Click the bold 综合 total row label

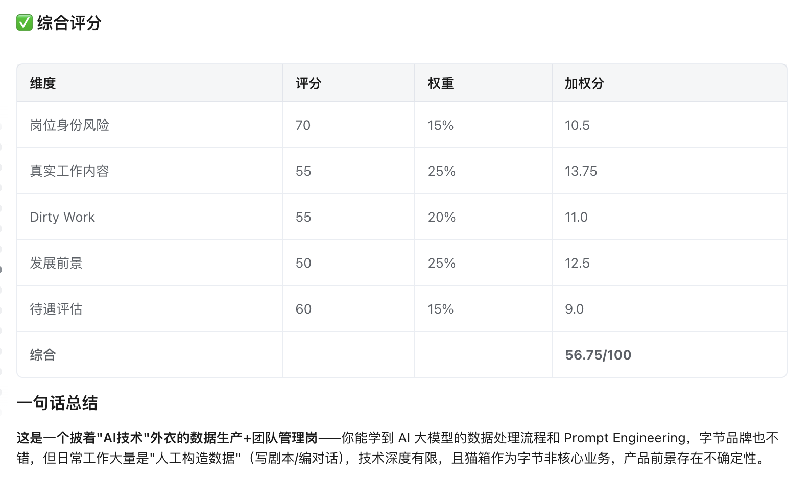click(43, 355)
